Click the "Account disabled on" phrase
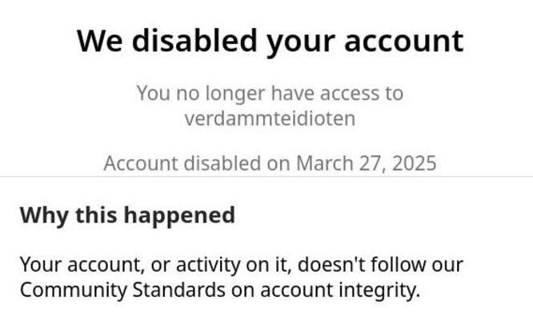 (197, 164)
